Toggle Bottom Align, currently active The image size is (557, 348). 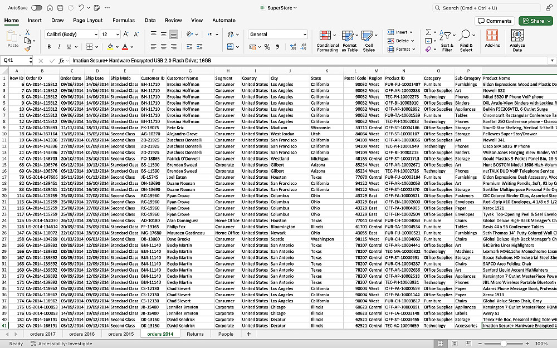(173, 34)
